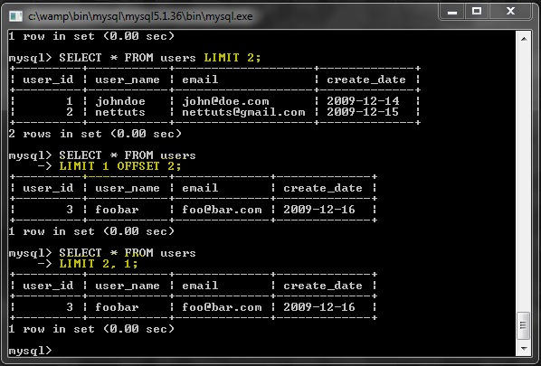541x366 pixels.
Task: Click the scrollbar down arrow
Action: (x=524, y=349)
